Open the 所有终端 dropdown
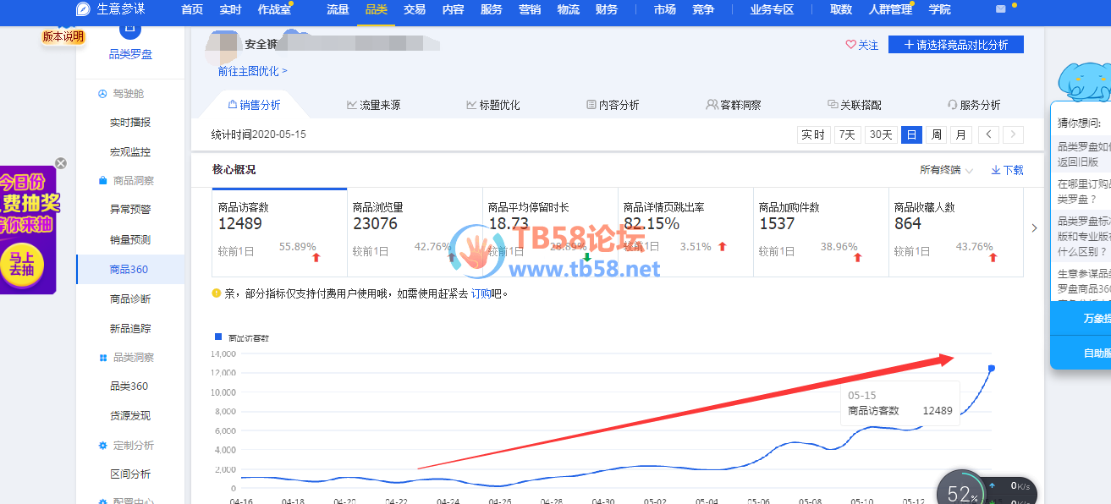 point(946,170)
